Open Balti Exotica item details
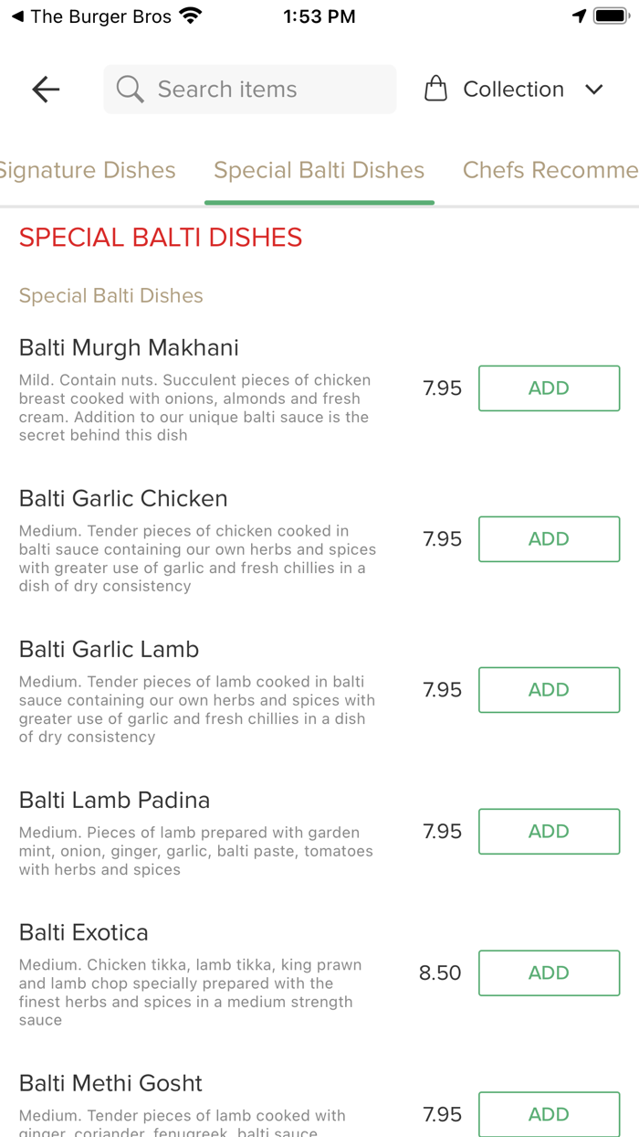 pyautogui.click(x=84, y=932)
